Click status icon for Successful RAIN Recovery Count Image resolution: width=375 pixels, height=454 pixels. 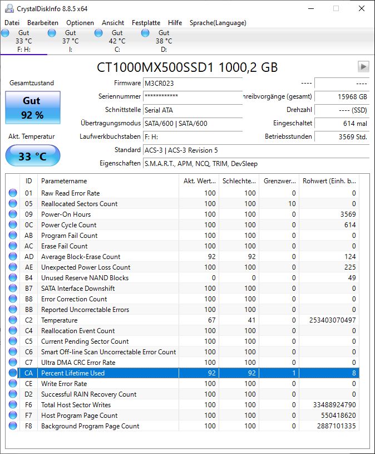click(x=13, y=394)
